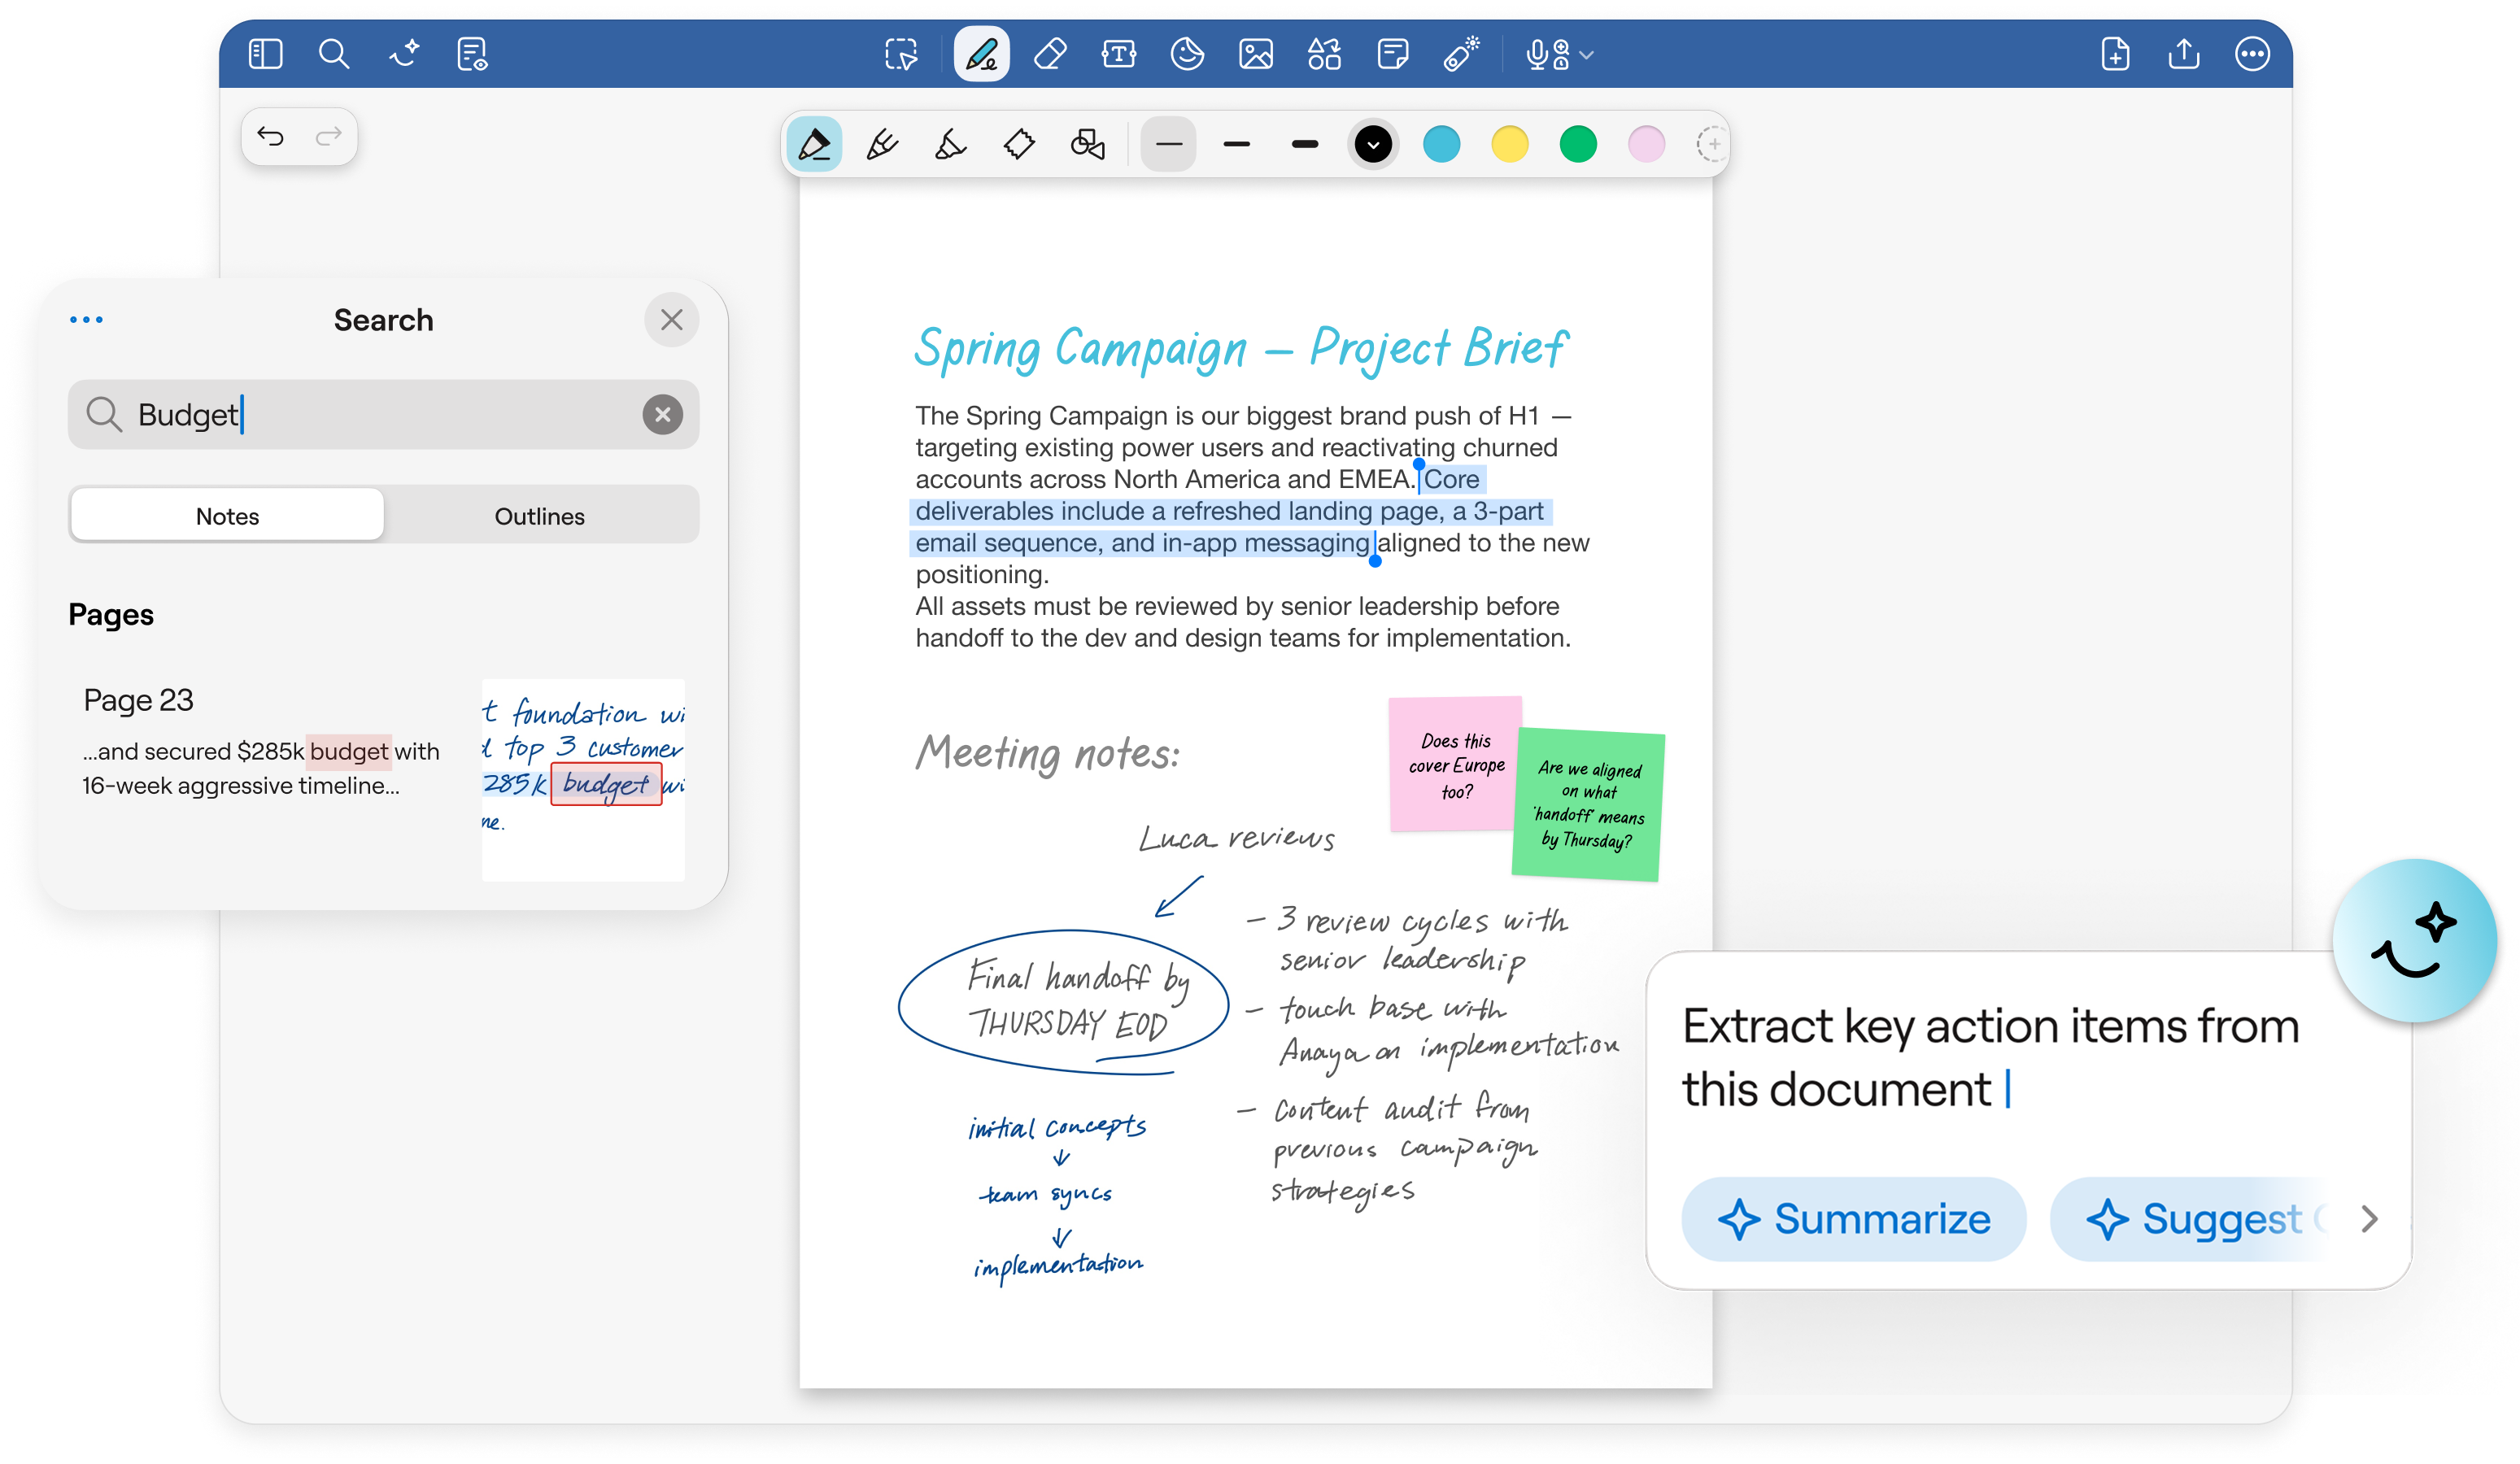The width and height of the screenshot is (2520, 1464).
Task: Select the Lasso selection tool
Action: pos(900,54)
